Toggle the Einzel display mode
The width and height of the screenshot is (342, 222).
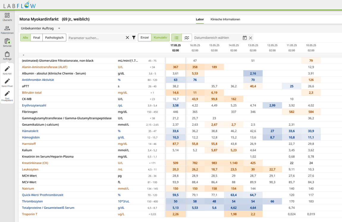[145, 38]
